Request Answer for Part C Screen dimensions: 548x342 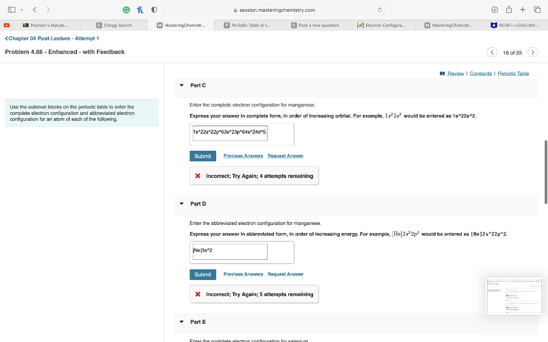286,156
